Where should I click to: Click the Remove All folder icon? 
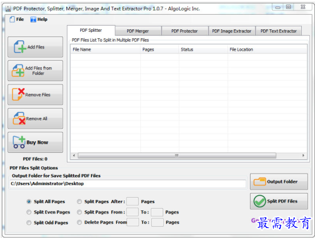[19, 119]
